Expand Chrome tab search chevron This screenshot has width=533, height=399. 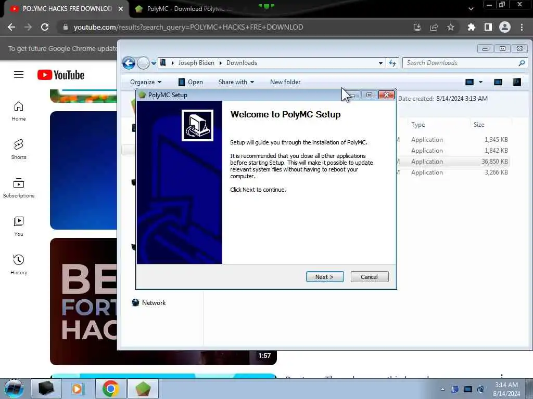471,9
